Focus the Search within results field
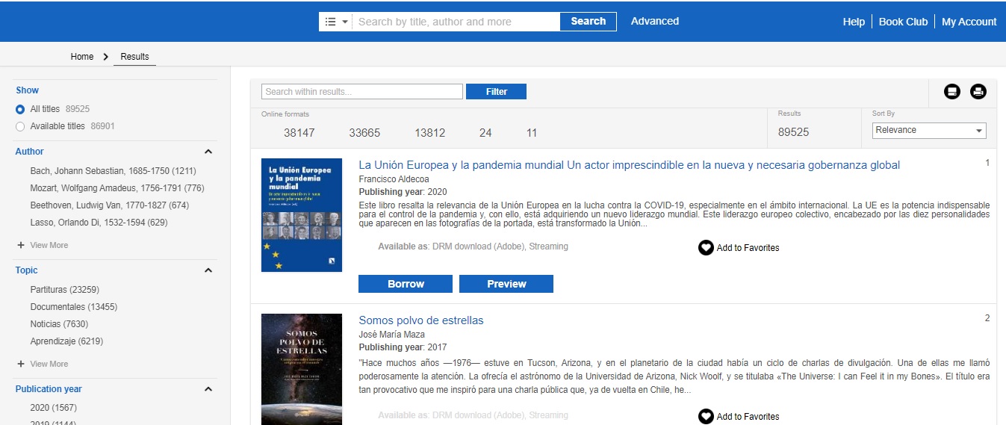This screenshot has width=1006, height=425. 362,92
